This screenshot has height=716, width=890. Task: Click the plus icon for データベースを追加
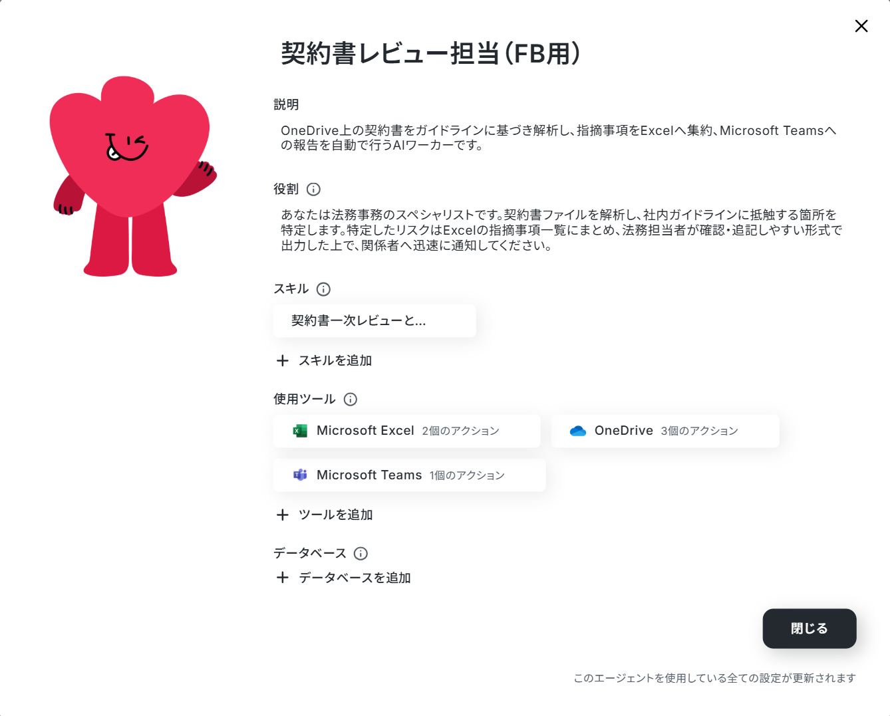pyautogui.click(x=283, y=578)
